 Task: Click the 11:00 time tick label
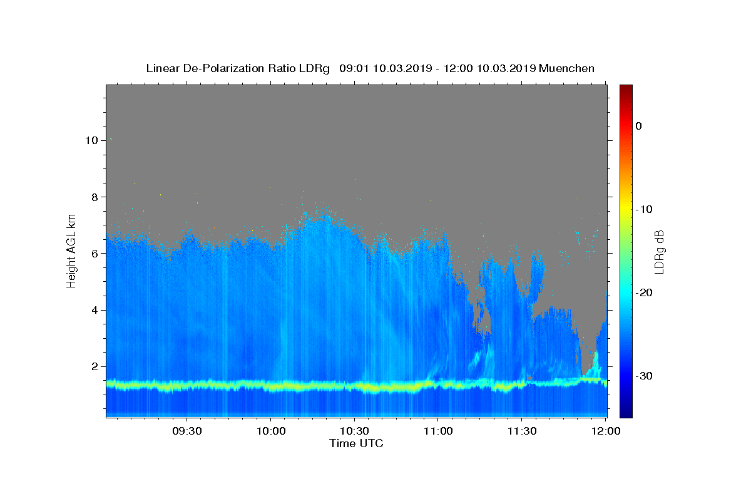point(438,431)
